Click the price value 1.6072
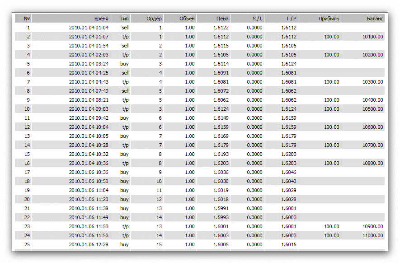The width and height of the screenshot is (400, 263). (x=221, y=91)
